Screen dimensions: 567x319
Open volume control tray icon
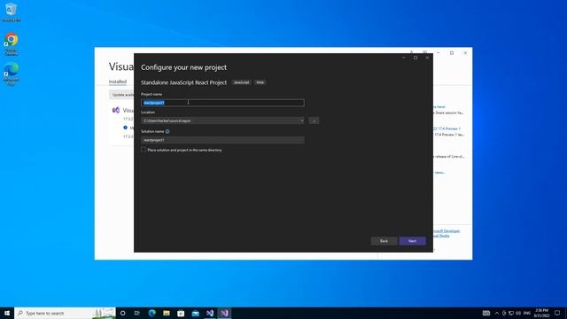(x=518, y=313)
